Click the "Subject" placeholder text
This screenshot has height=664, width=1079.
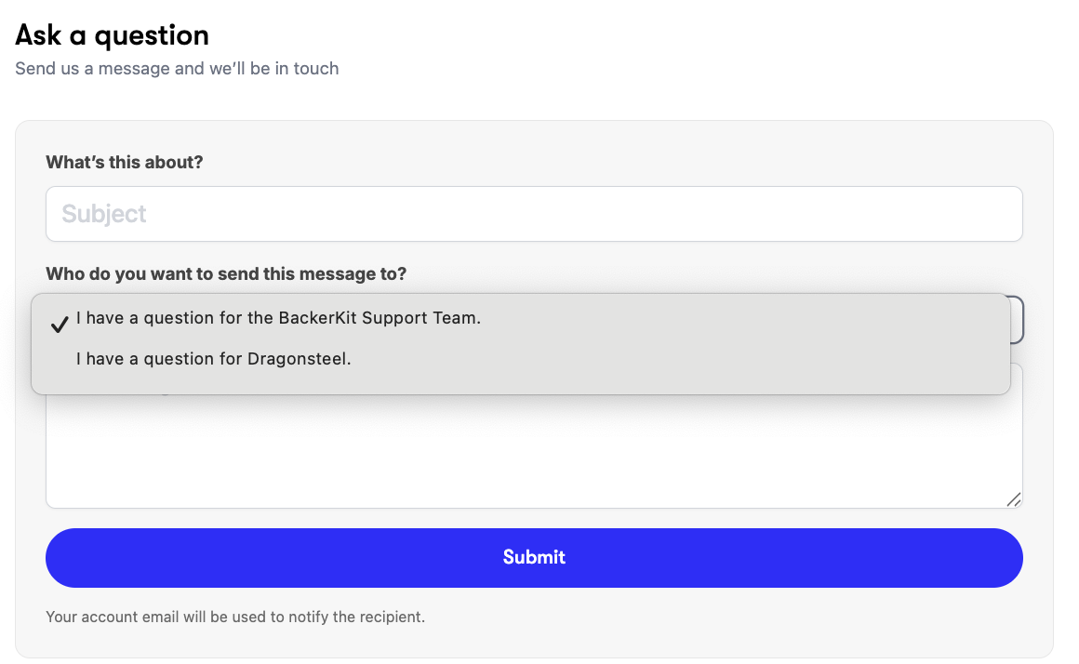pyautogui.click(x=104, y=214)
